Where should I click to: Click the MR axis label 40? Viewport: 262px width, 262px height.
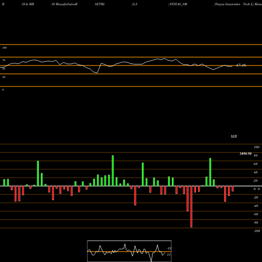[256, 172]
